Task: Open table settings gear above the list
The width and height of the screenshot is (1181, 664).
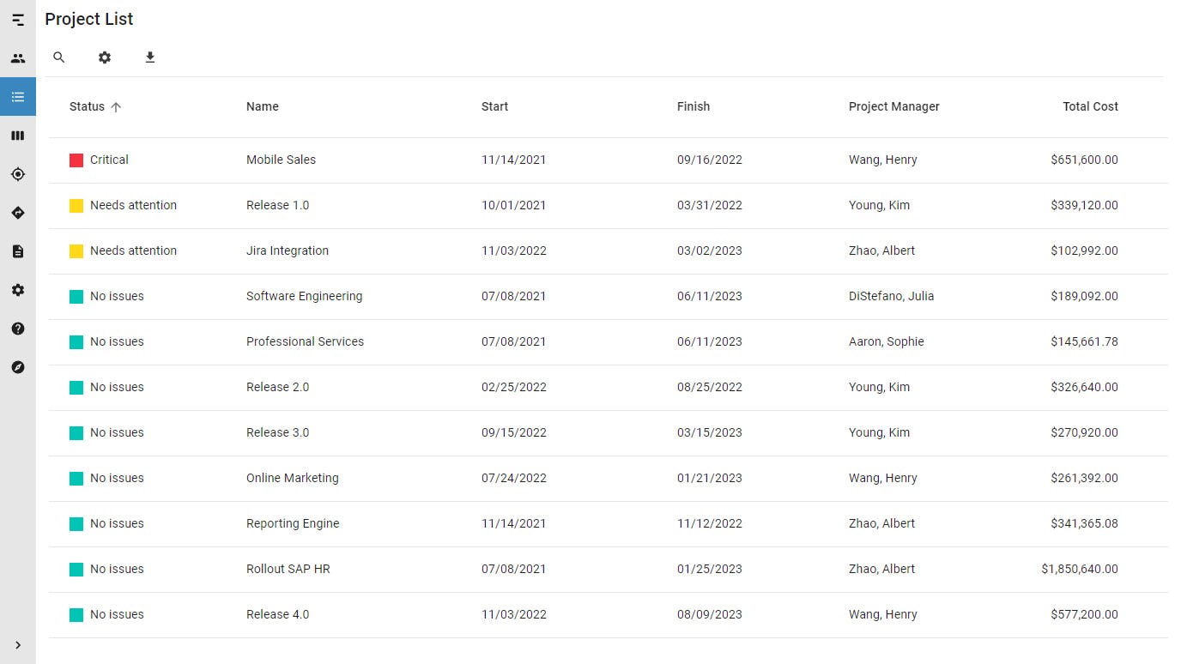Action: tap(105, 57)
